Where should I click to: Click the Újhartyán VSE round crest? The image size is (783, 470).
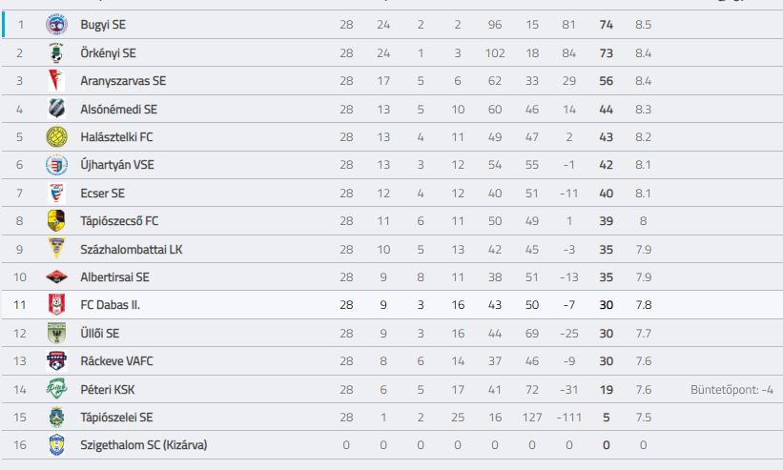pos(56,165)
